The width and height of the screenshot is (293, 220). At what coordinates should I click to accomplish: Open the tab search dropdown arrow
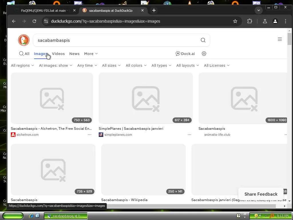click(x=259, y=10)
